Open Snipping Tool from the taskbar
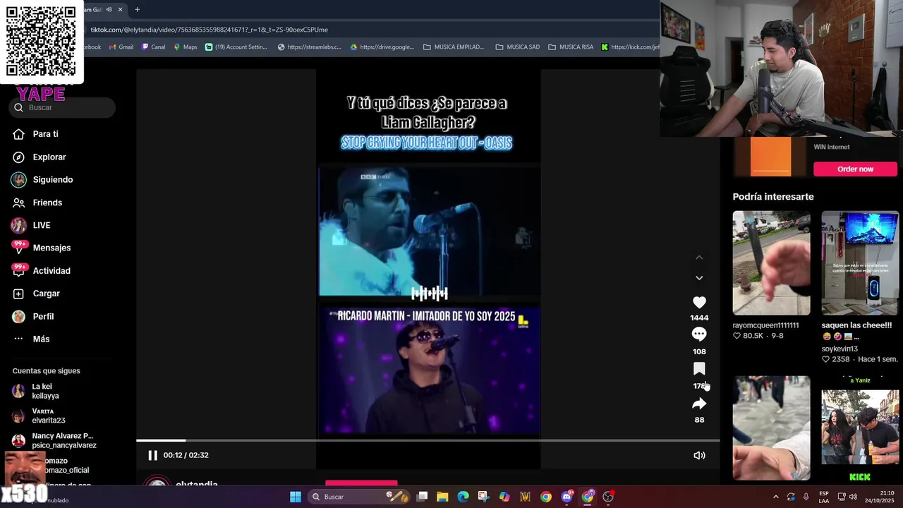903x508 pixels. tap(483, 497)
